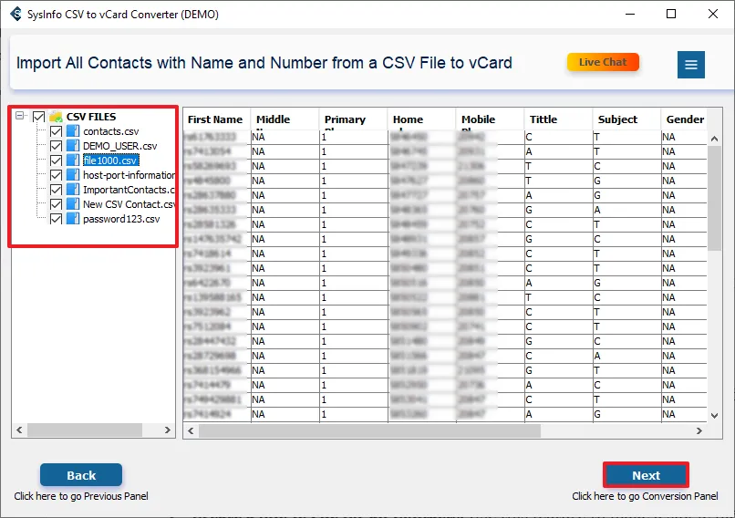Click the contacts.csv file icon

coord(73,131)
